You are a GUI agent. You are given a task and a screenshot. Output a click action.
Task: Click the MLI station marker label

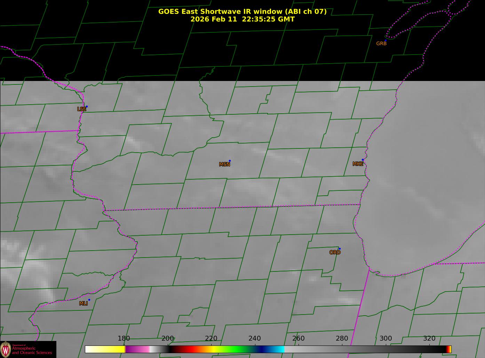83,303
